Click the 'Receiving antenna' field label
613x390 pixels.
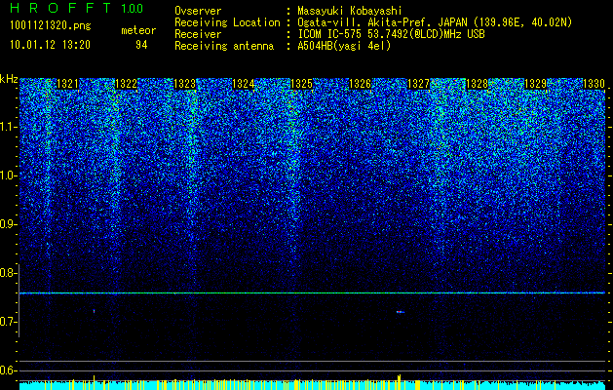click(x=224, y=46)
